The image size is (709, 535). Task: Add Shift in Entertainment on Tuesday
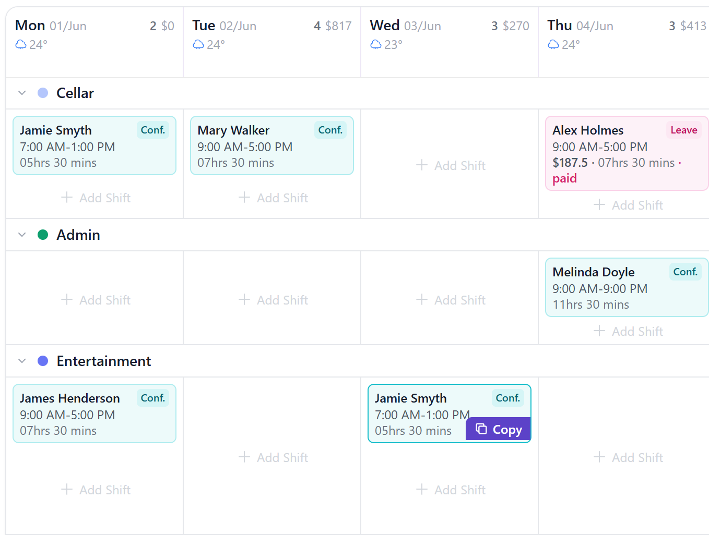[274, 457]
